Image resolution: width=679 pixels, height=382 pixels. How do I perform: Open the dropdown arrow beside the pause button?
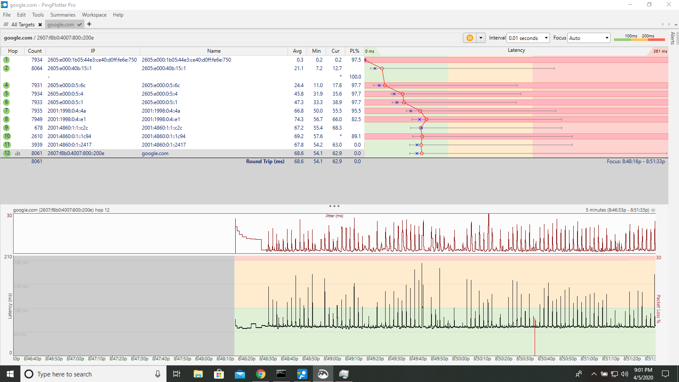tap(481, 38)
